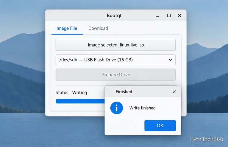Screen dimensions: 228x147
Task: Click the Writing status value
Action: (79, 93)
